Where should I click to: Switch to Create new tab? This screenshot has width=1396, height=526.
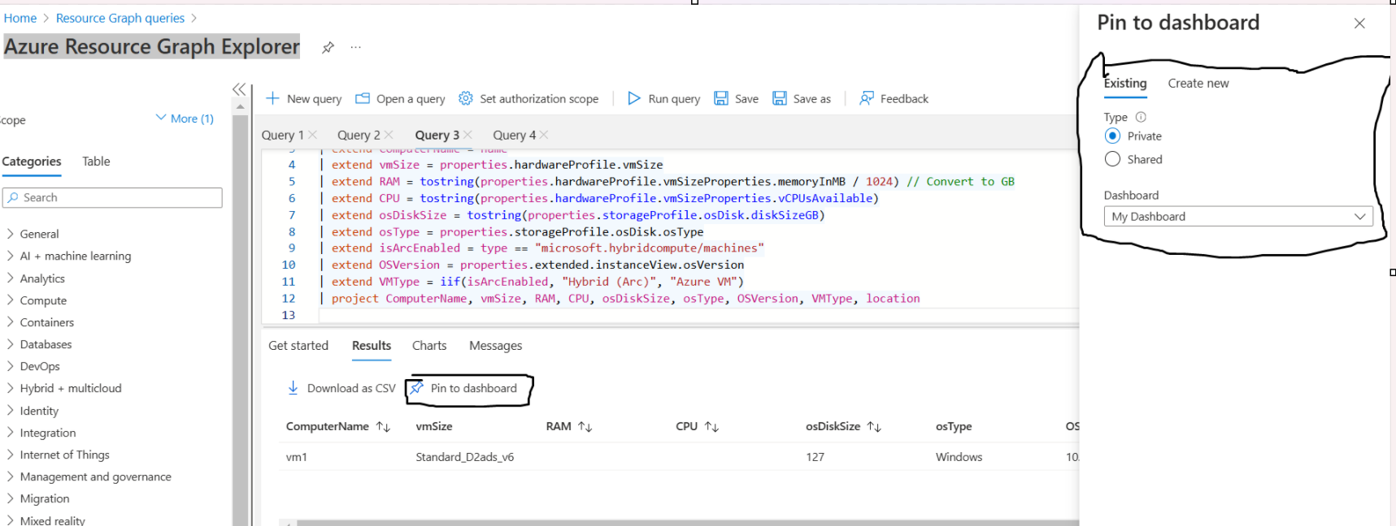point(1198,84)
